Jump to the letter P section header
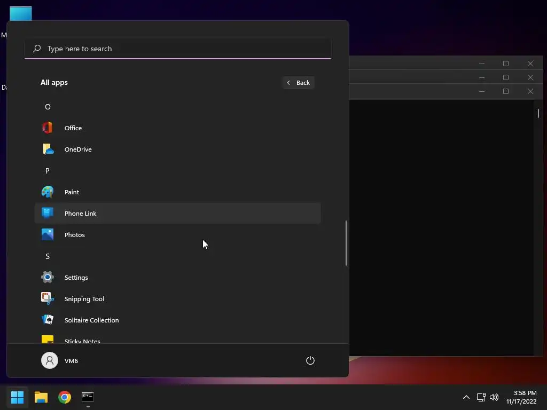 pyautogui.click(x=48, y=170)
